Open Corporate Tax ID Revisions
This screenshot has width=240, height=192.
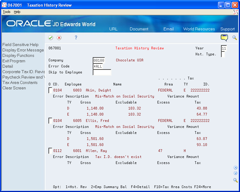pyautogui.click(x=23, y=72)
